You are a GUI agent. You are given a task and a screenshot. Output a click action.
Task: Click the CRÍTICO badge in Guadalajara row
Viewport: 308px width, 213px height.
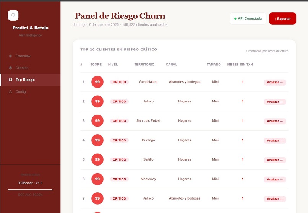[x=120, y=82]
